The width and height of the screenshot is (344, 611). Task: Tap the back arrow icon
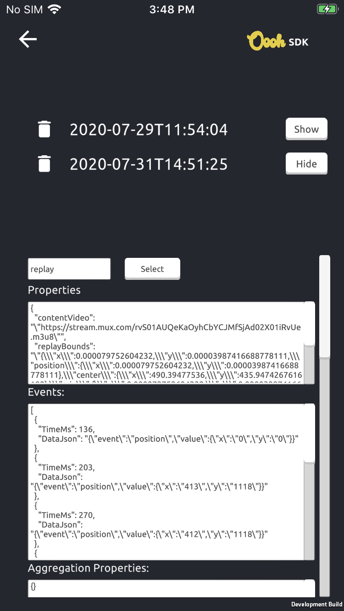click(x=28, y=39)
